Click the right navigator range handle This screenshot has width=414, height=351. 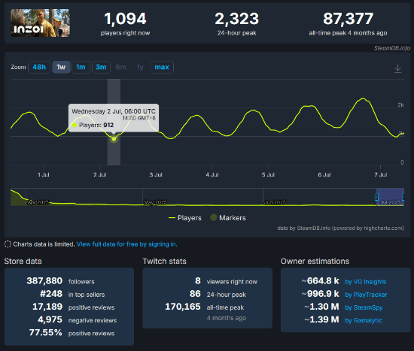(403, 197)
